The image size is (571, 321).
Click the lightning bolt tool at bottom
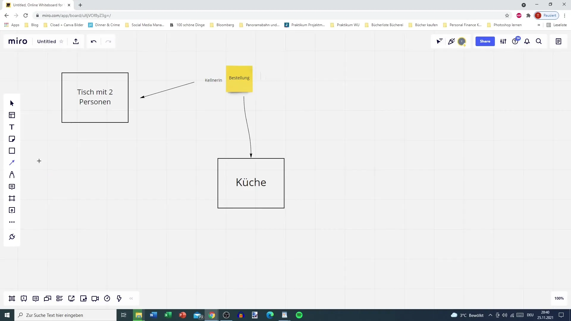click(x=119, y=299)
